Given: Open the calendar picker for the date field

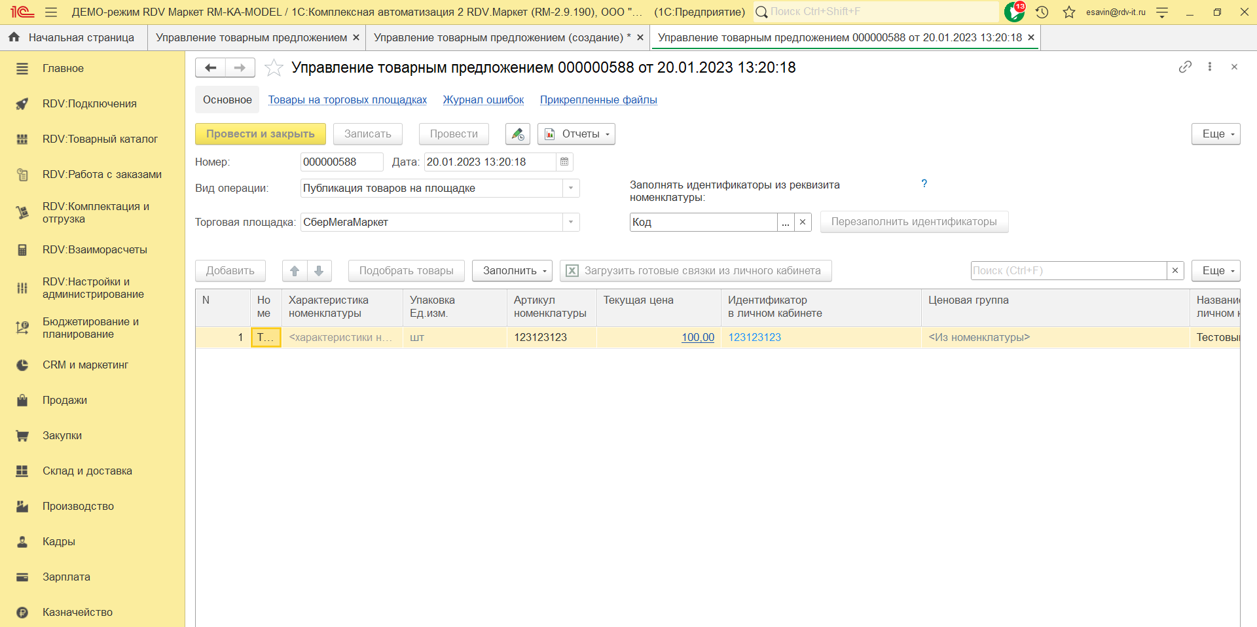Looking at the screenshot, I should coord(564,162).
